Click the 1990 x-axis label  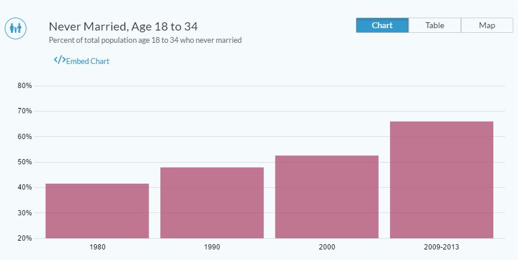pyautogui.click(x=212, y=247)
